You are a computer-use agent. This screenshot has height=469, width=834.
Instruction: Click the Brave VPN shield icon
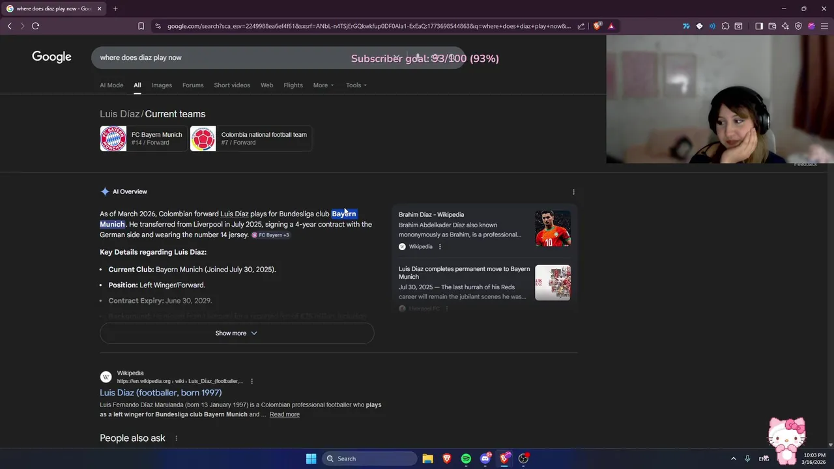pos(798,26)
